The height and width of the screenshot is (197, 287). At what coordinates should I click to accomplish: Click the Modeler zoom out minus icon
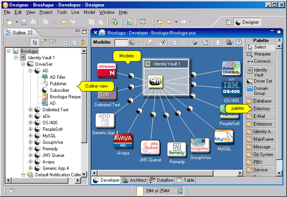175,42
